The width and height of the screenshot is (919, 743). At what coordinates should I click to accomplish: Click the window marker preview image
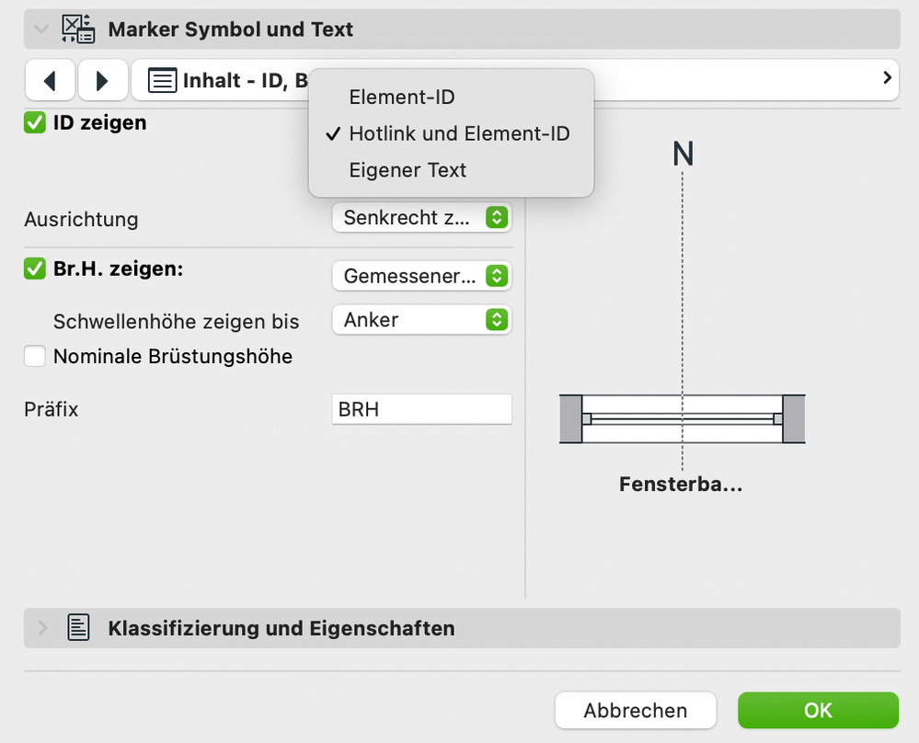coord(682,419)
